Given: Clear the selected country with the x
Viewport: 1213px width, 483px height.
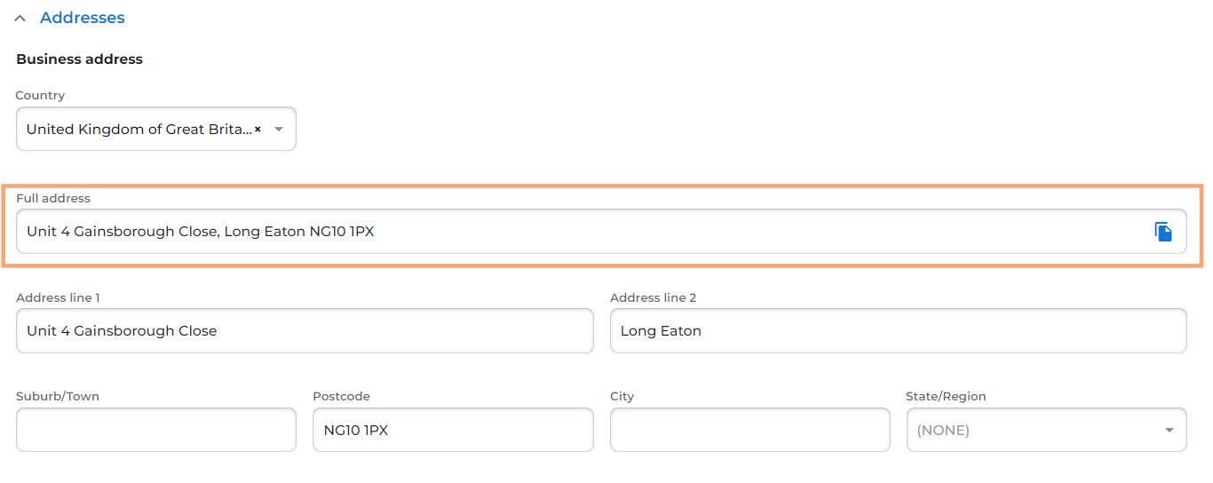Looking at the screenshot, I should tap(258, 130).
